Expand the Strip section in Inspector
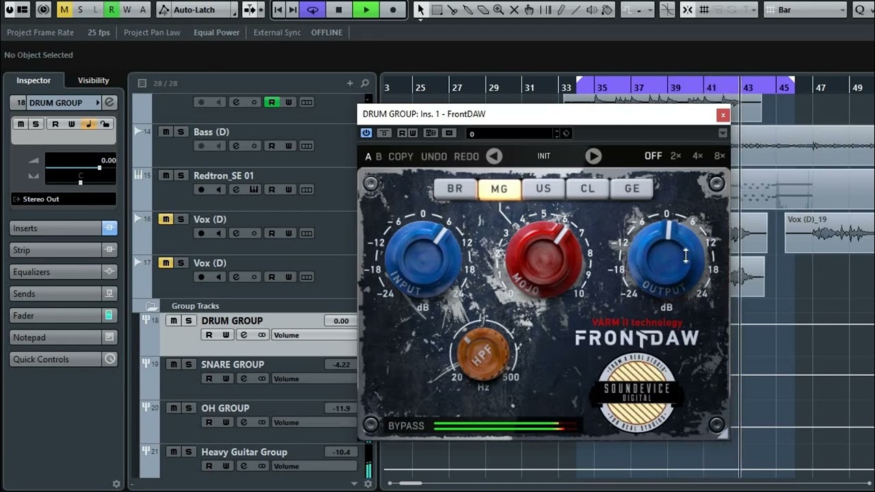875x492 pixels. 63,250
